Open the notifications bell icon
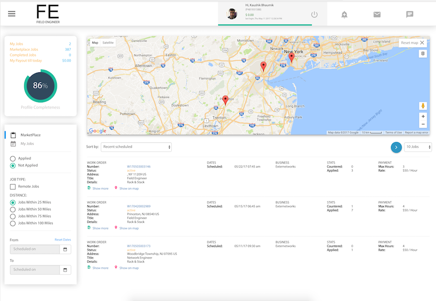 (x=344, y=14)
